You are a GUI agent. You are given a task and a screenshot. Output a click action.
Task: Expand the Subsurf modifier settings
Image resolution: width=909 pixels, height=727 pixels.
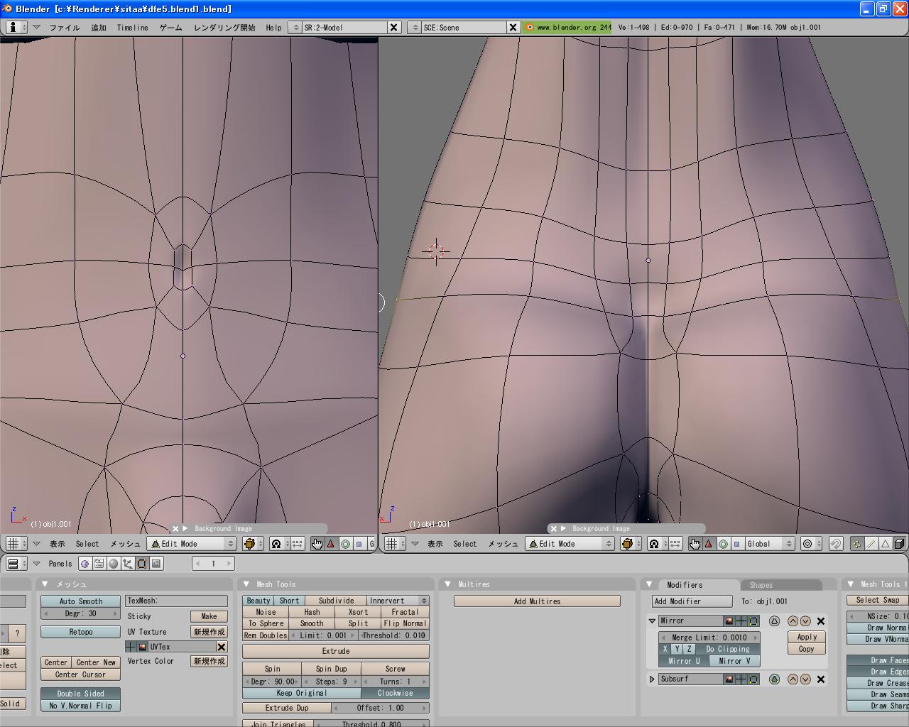point(652,679)
